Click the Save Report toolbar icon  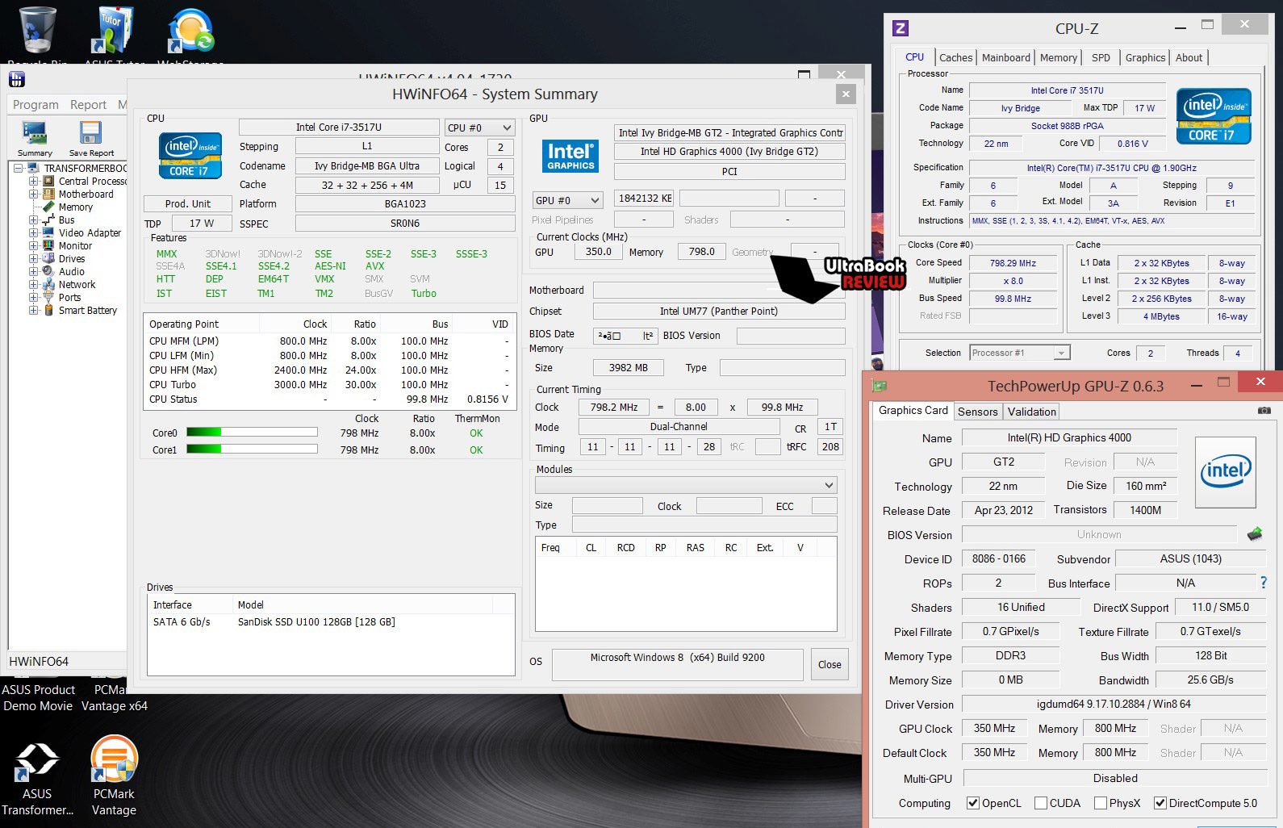tap(91, 138)
